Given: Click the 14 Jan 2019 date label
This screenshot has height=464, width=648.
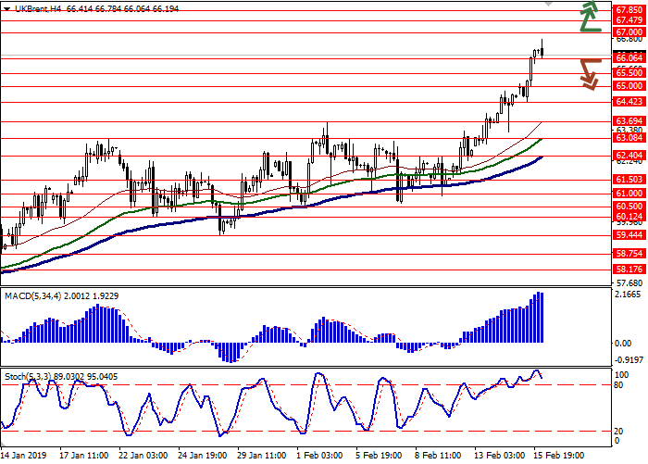Looking at the screenshot, I should [25, 456].
